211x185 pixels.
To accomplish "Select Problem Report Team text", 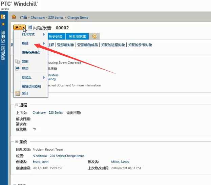I will (x=48, y=150).
